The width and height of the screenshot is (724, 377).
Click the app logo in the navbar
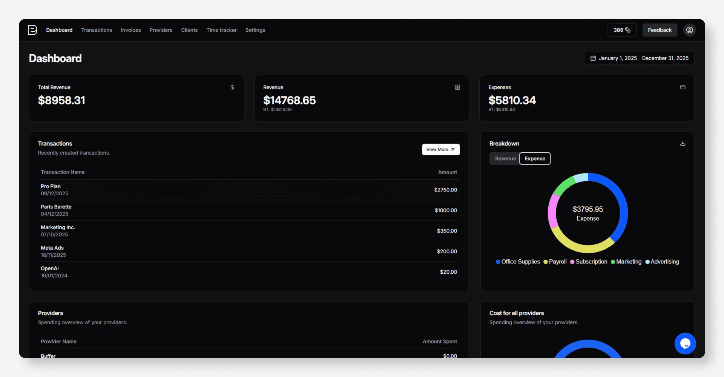tap(32, 30)
